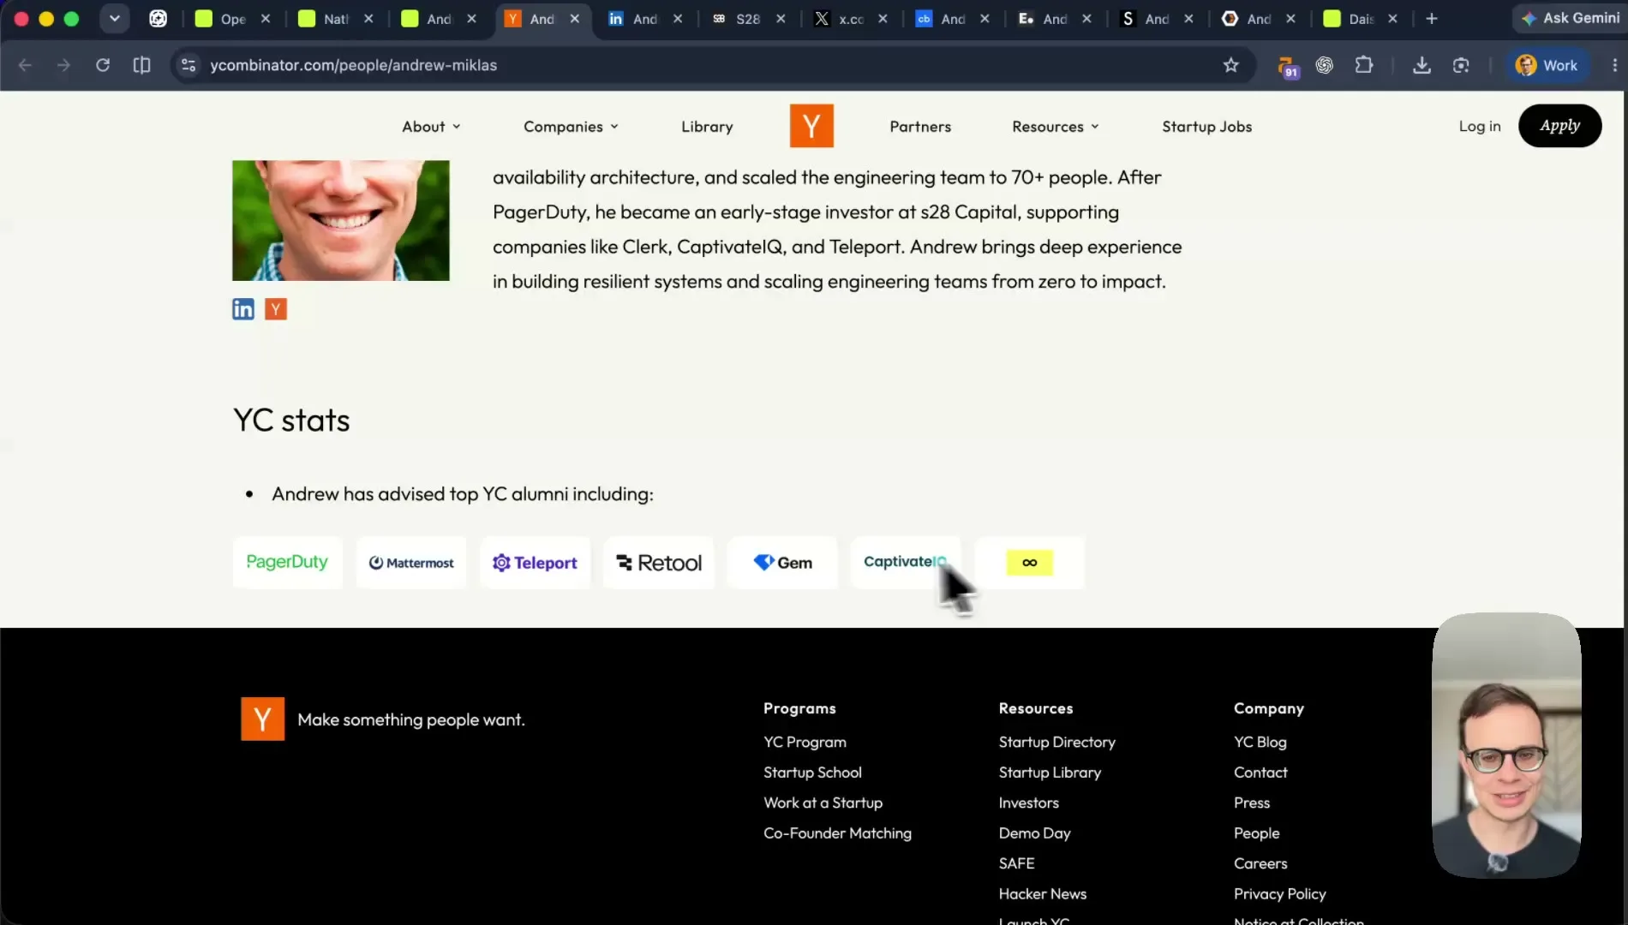This screenshot has width=1628, height=925.
Task: Click the Log in link
Action: coord(1480,126)
